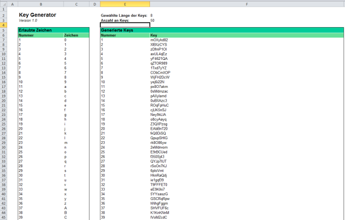Click the 'Generierte Keys' table header

pos(222,30)
